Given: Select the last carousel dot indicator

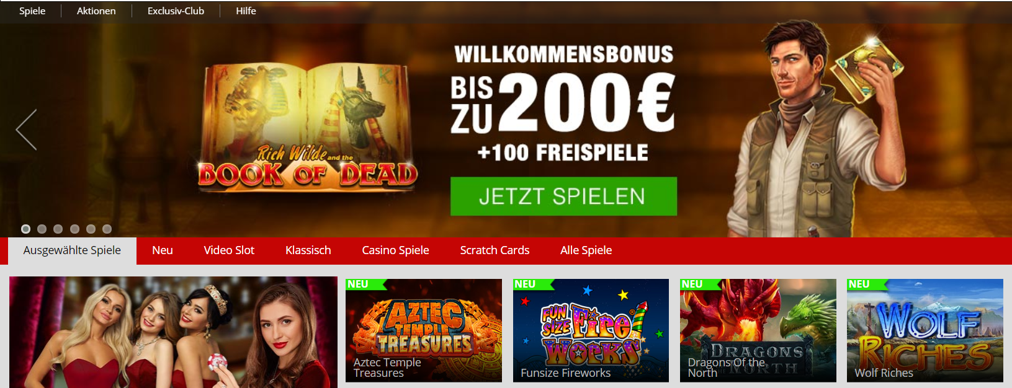Looking at the screenshot, I should pos(107,229).
